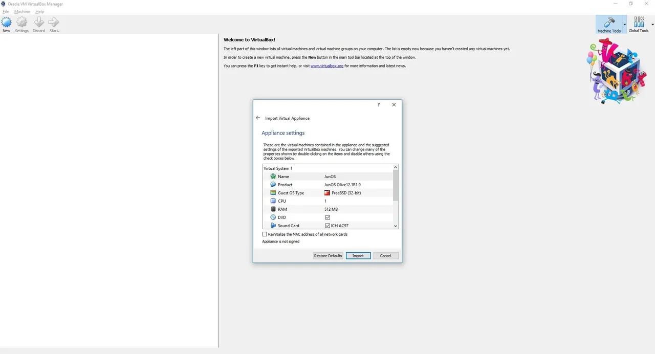
Task: Click the RAM row icon
Action: click(x=273, y=209)
